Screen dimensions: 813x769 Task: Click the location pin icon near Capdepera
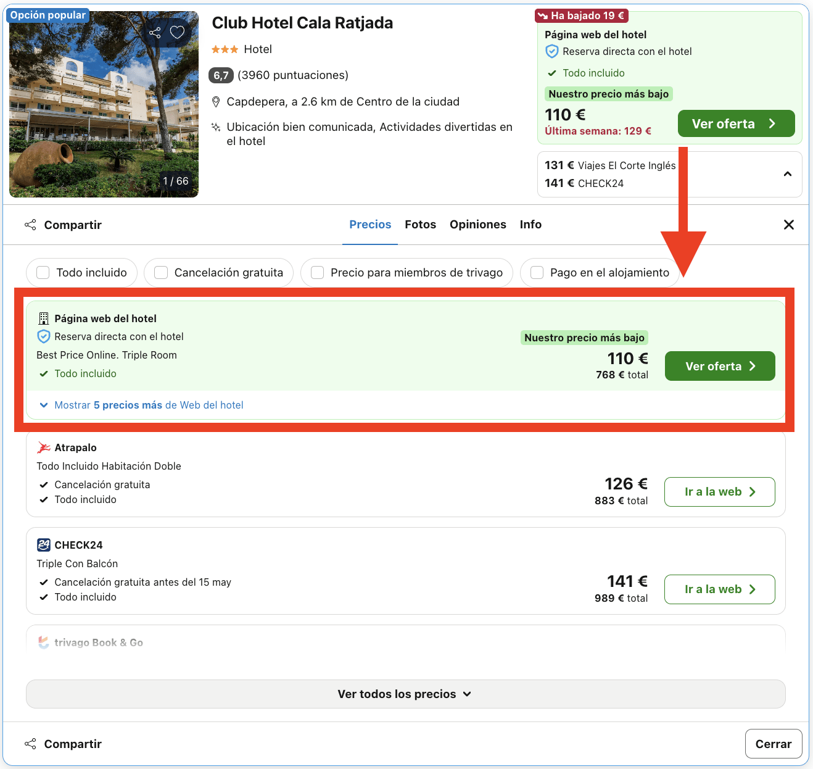click(216, 102)
